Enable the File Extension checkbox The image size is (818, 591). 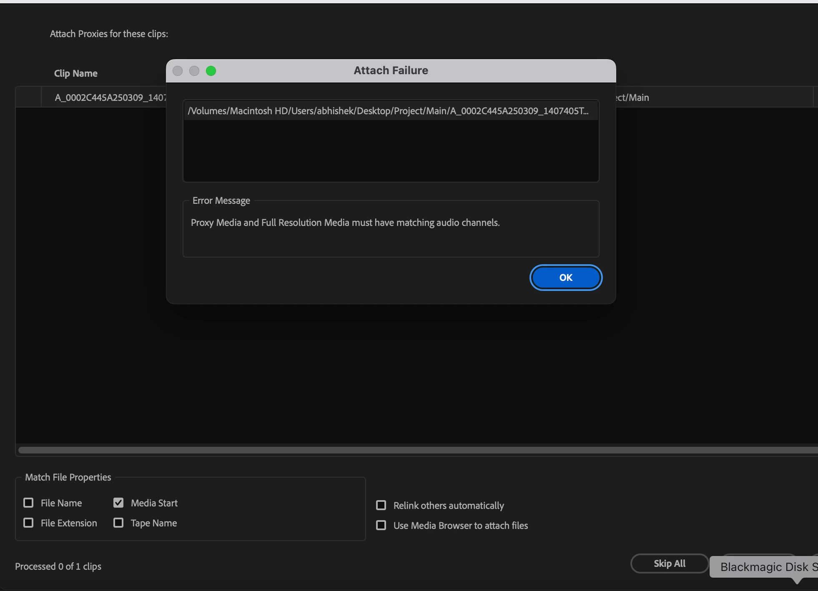pyautogui.click(x=28, y=523)
